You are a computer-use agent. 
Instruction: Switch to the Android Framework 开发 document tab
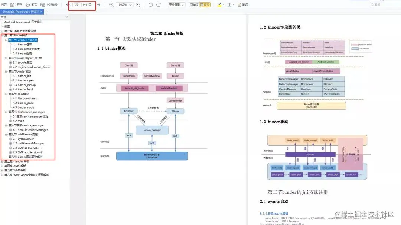coord(20,11)
